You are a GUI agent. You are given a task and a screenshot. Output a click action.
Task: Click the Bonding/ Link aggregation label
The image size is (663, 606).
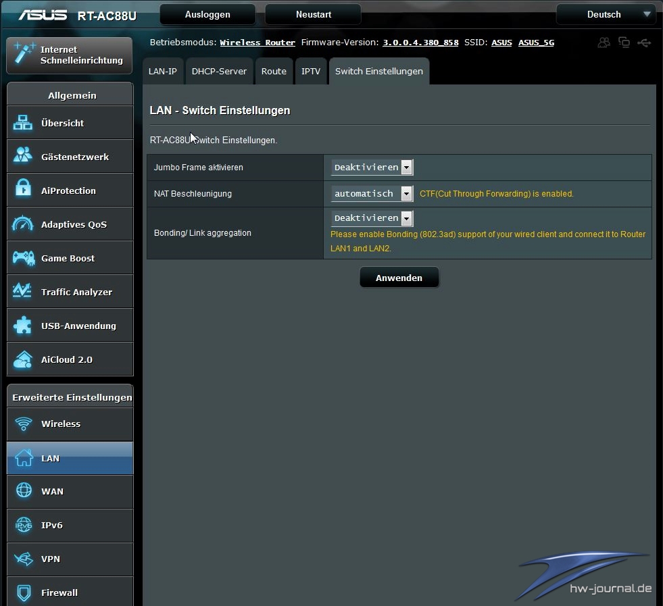point(203,233)
